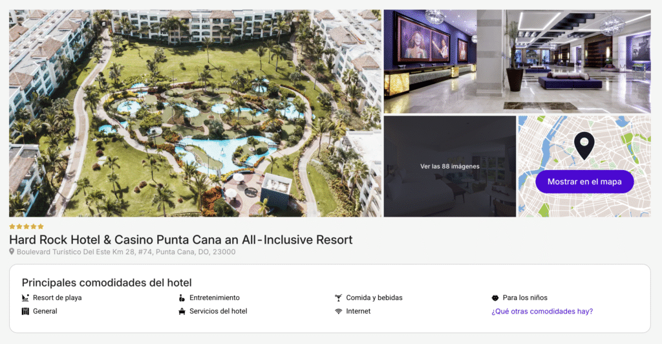The width and height of the screenshot is (662, 344).
Task: Click the kids face icon
Action: tap(495, 298)
